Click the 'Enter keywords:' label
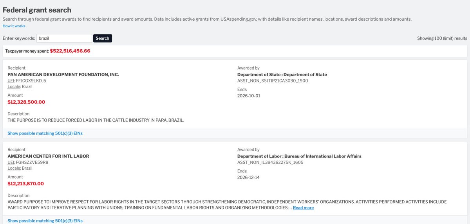The width and height of the screenshot is (470, 224). click(19, 38)
